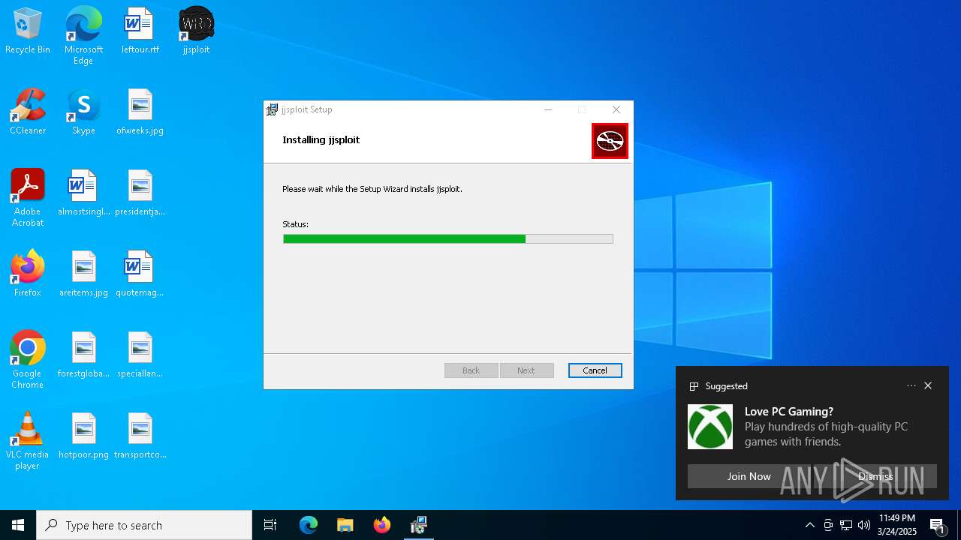The height and width of the screenshot is (540, 961).
Task: Select the ofweeks.jpg image file
Action: coord(140,112)
